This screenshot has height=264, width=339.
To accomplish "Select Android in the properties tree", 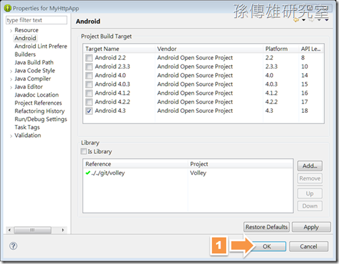I will click(26, 38).
